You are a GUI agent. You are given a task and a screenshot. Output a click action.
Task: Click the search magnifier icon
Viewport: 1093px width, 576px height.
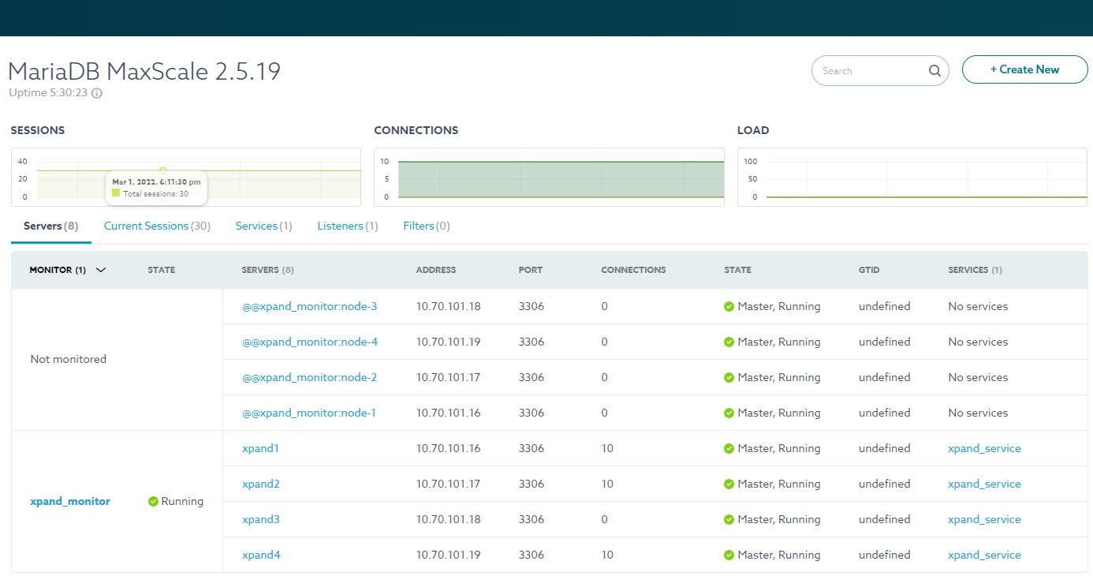[934, 70]
